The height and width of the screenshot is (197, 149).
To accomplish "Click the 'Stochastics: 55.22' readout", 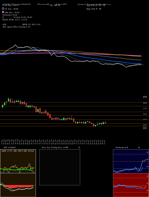I will pos(10,15).
